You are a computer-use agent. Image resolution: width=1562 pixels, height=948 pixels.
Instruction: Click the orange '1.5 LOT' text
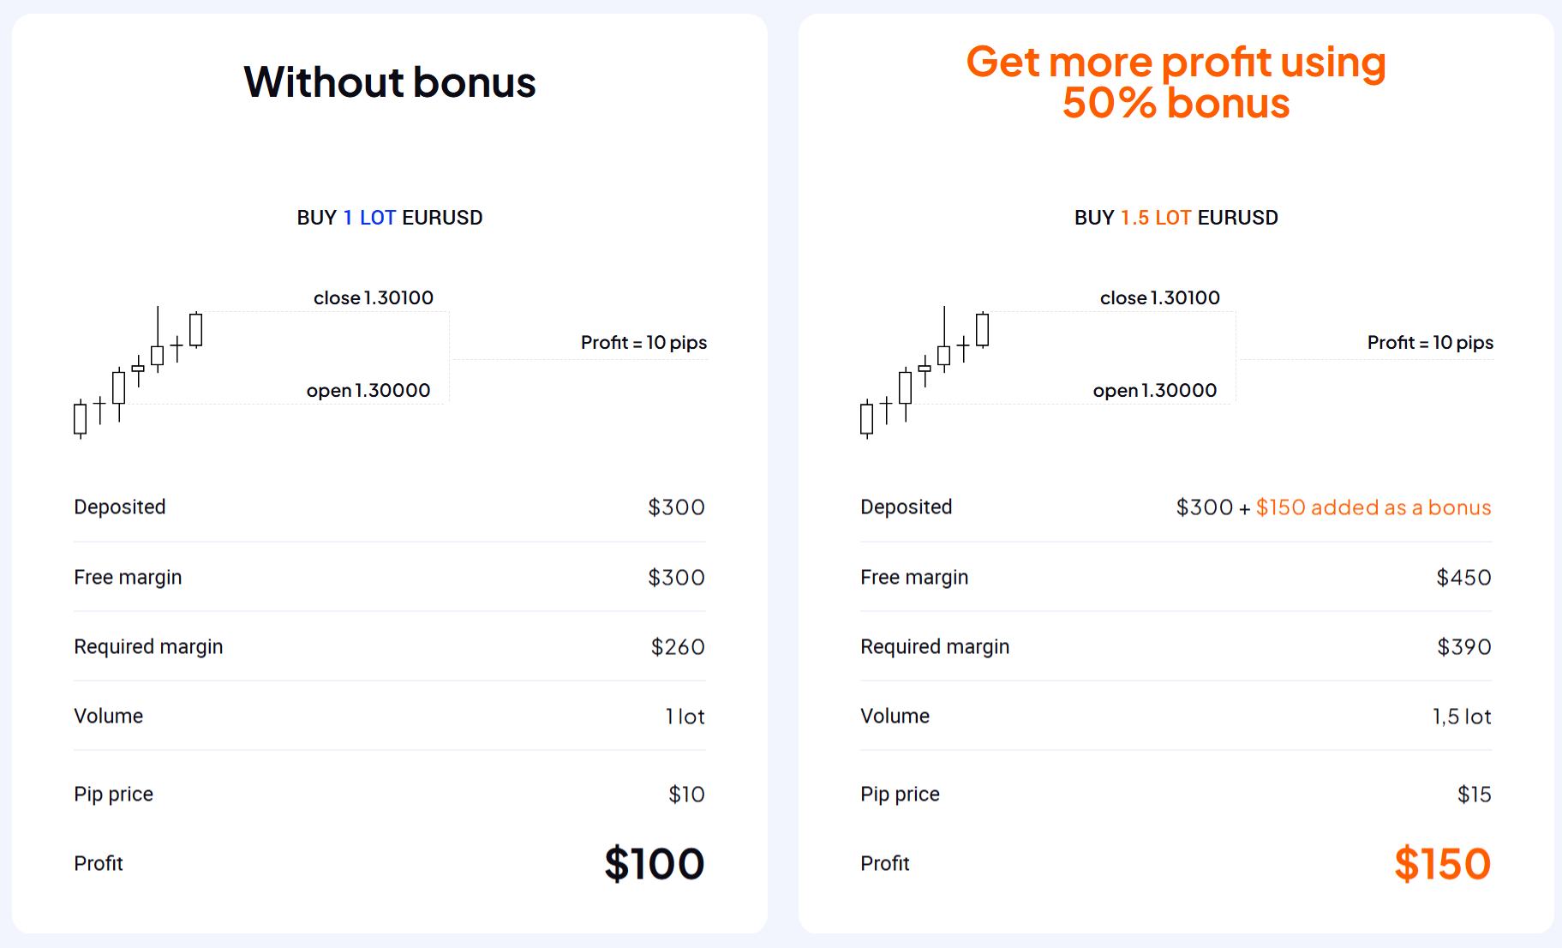1156,218
